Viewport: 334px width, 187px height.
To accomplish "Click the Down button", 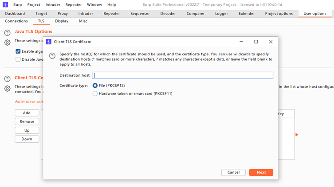I will pyautogui.click(x=27, y=139).
